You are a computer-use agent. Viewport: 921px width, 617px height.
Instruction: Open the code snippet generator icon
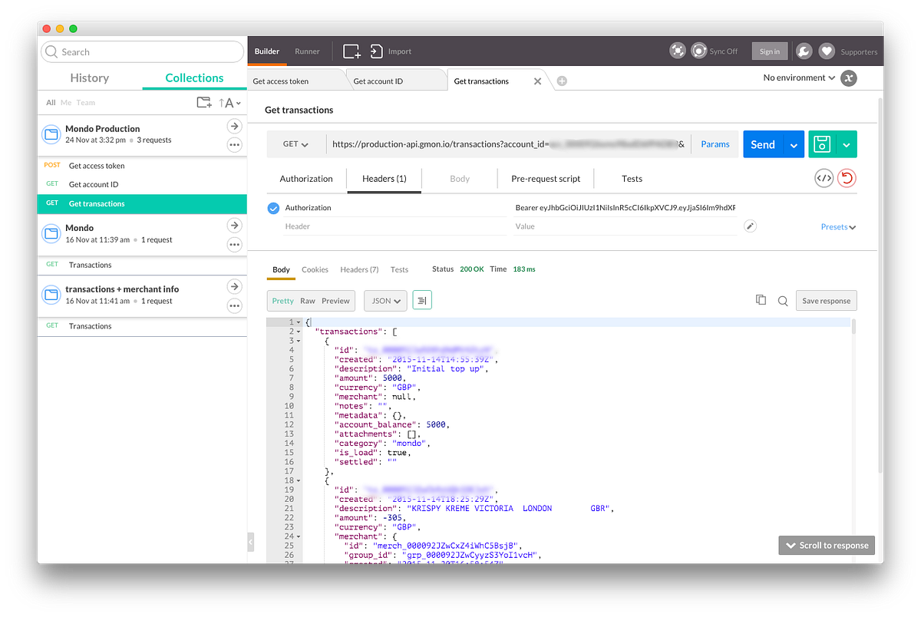coord(824,178)
